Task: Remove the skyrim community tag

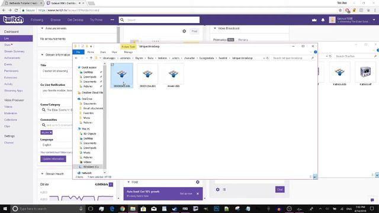Action: (x=51, y=133)
